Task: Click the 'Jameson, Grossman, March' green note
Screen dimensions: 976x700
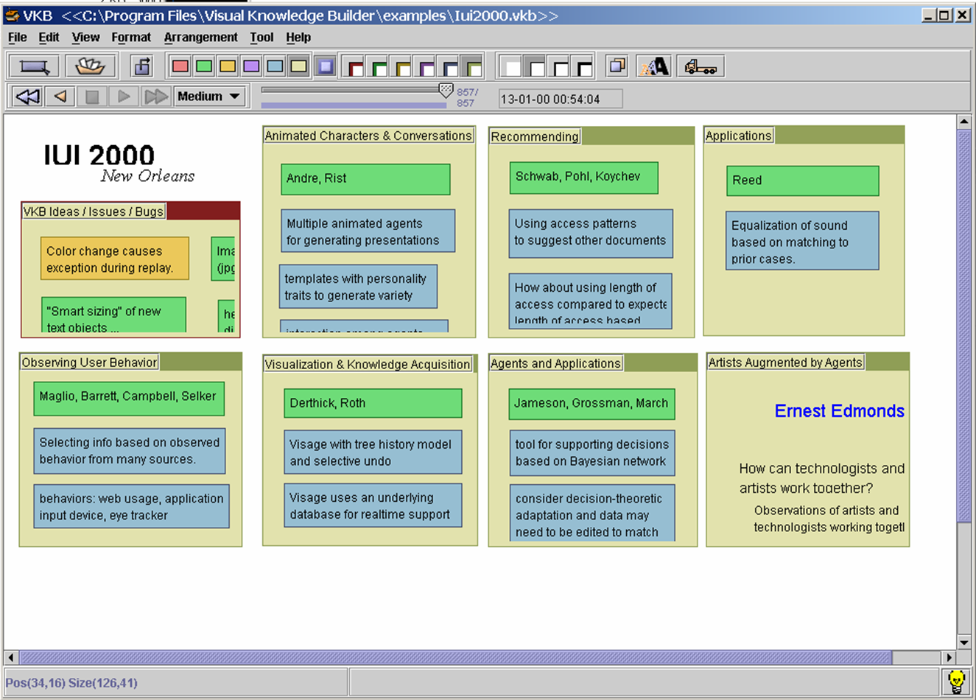Action: (591, 404)
